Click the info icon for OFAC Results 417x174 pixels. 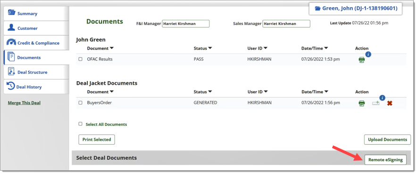368,54
